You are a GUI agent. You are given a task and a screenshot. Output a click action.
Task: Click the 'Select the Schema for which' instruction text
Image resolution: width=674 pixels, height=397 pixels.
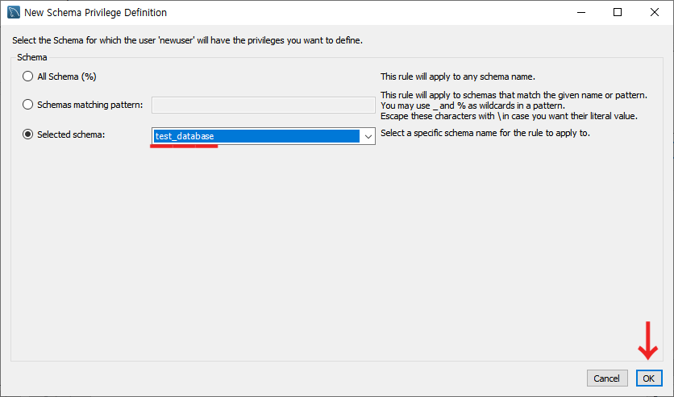tap(187, 40)
